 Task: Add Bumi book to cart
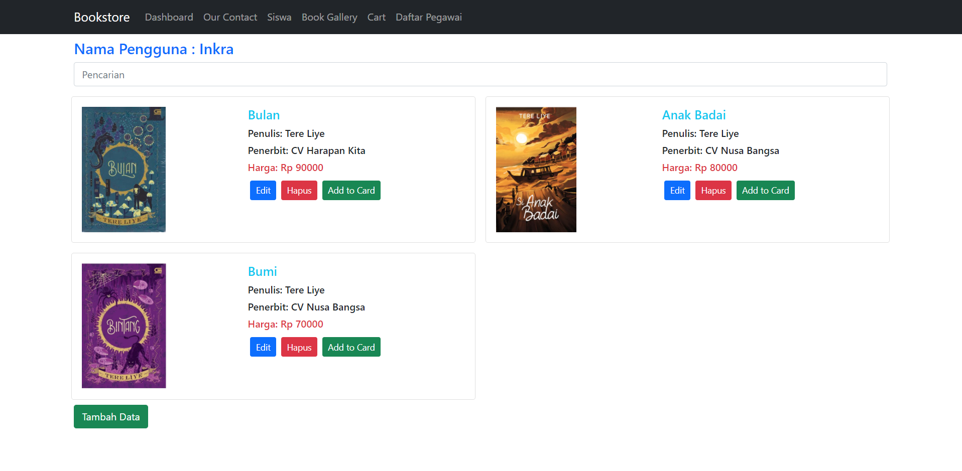click(x=351, y=347)
